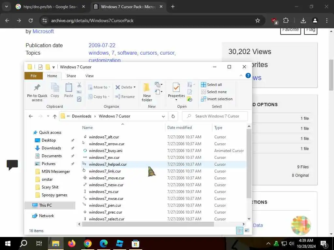The width and height of the screenshot is (334, 250).
Task: Click the Chrome address bar URL
Action: [92, 21]
